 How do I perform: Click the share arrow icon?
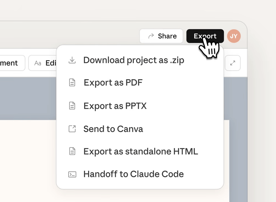pos(151,36)
